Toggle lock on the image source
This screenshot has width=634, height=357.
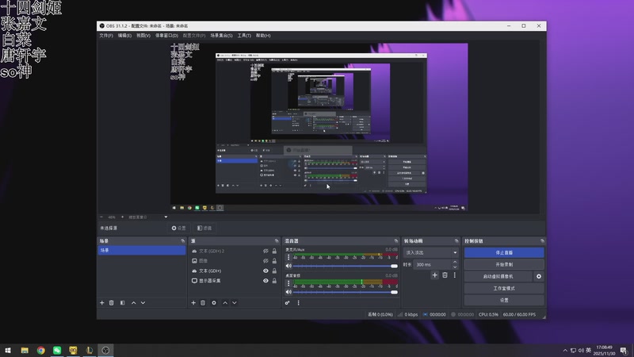click(274, 261)
